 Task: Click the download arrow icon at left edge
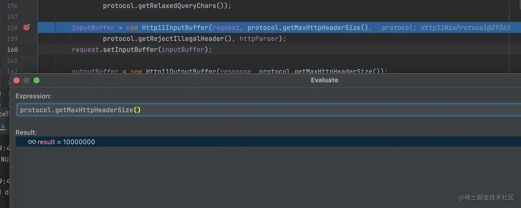(x=3, y=127)
